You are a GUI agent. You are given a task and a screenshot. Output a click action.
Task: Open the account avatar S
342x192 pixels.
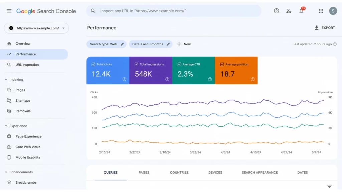pos(333,11)
